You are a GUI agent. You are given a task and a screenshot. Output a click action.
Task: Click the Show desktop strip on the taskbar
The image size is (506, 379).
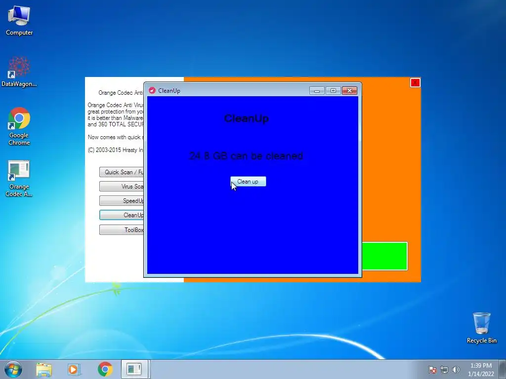point(503,369)
